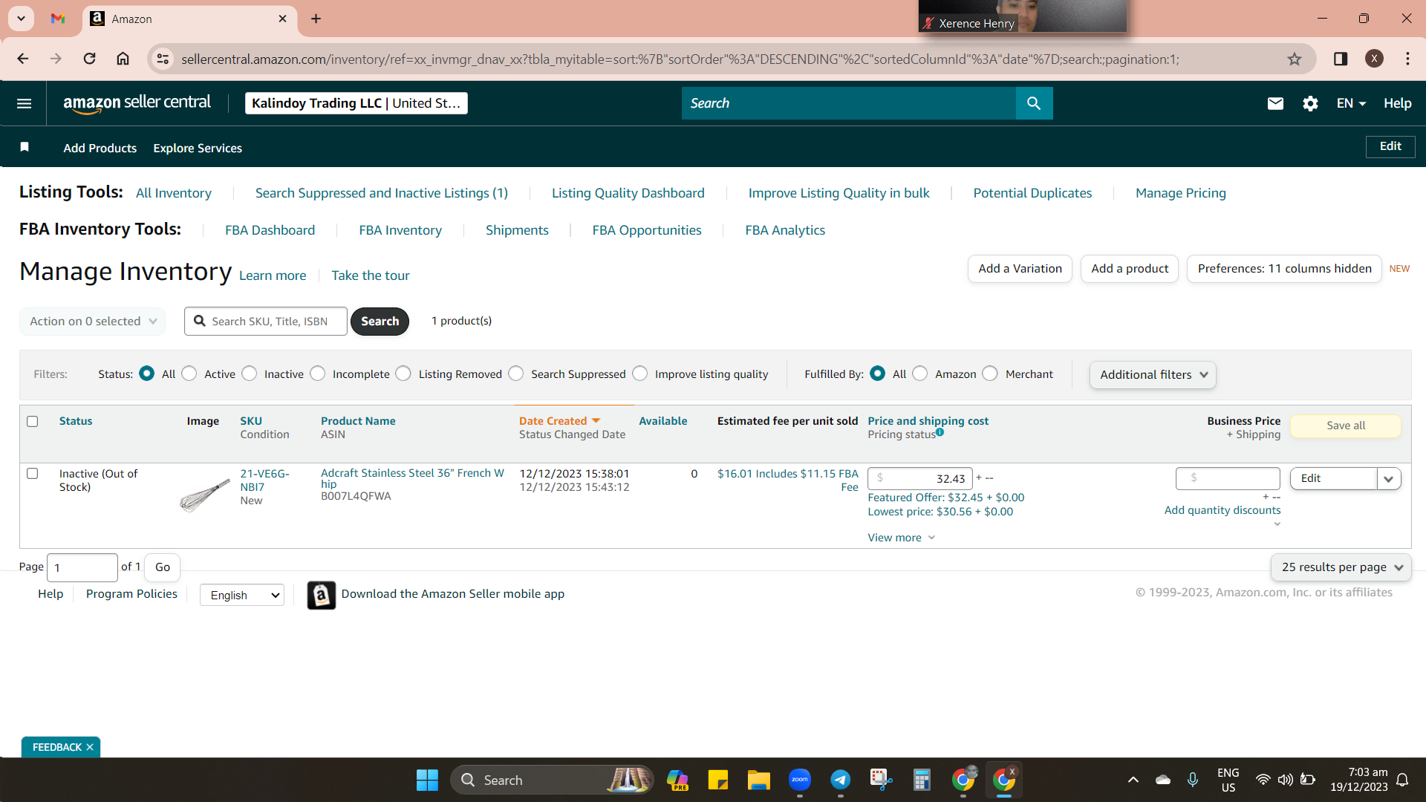Select the Active status filter
The width and height of the screenshot is (1426, 802).
(189, 374)
